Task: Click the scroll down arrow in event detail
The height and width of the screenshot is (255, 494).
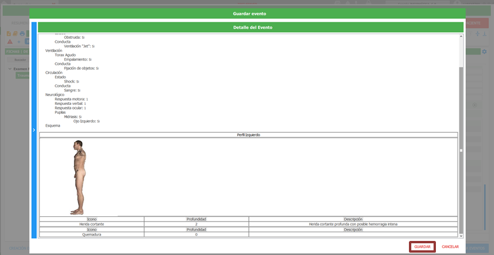Action: point(461,235)
